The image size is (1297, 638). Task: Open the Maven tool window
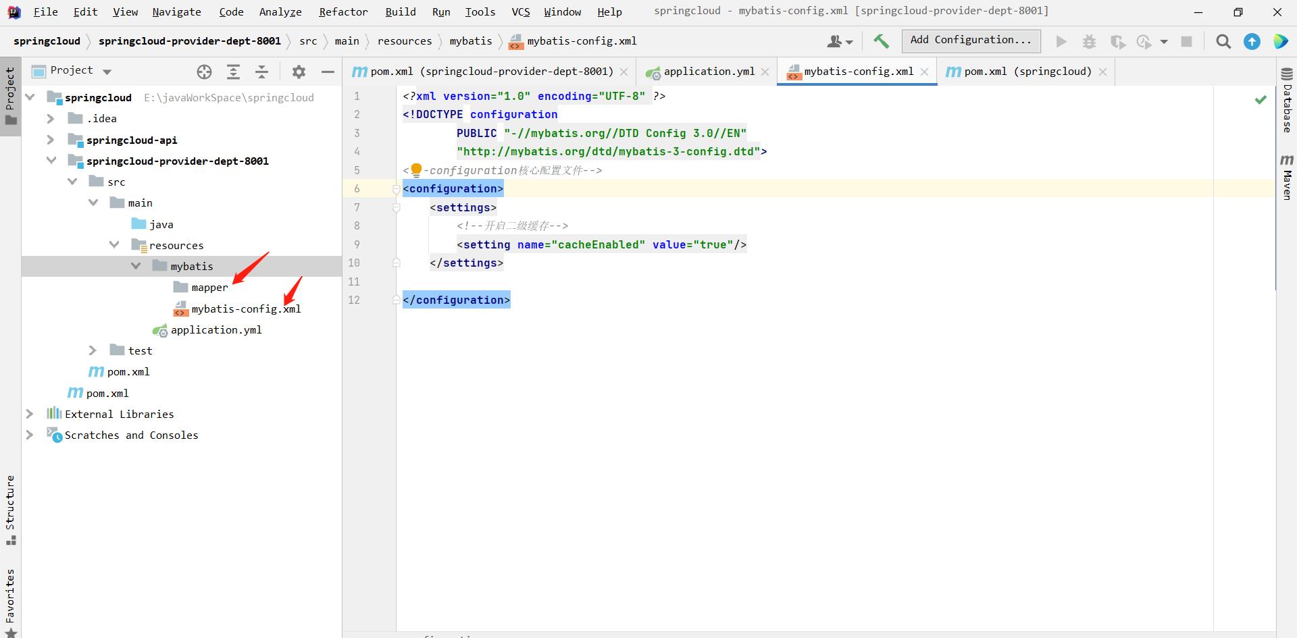(x=1287, y=177)
